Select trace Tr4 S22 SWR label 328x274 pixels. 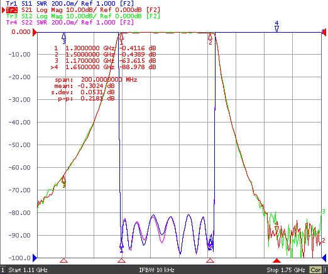coord(70,23)
